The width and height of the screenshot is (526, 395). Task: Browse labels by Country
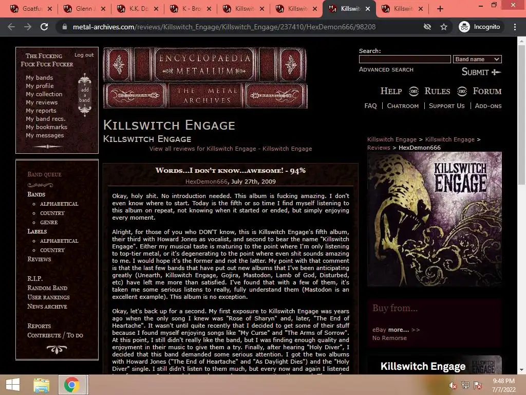(x=52, y=250)
